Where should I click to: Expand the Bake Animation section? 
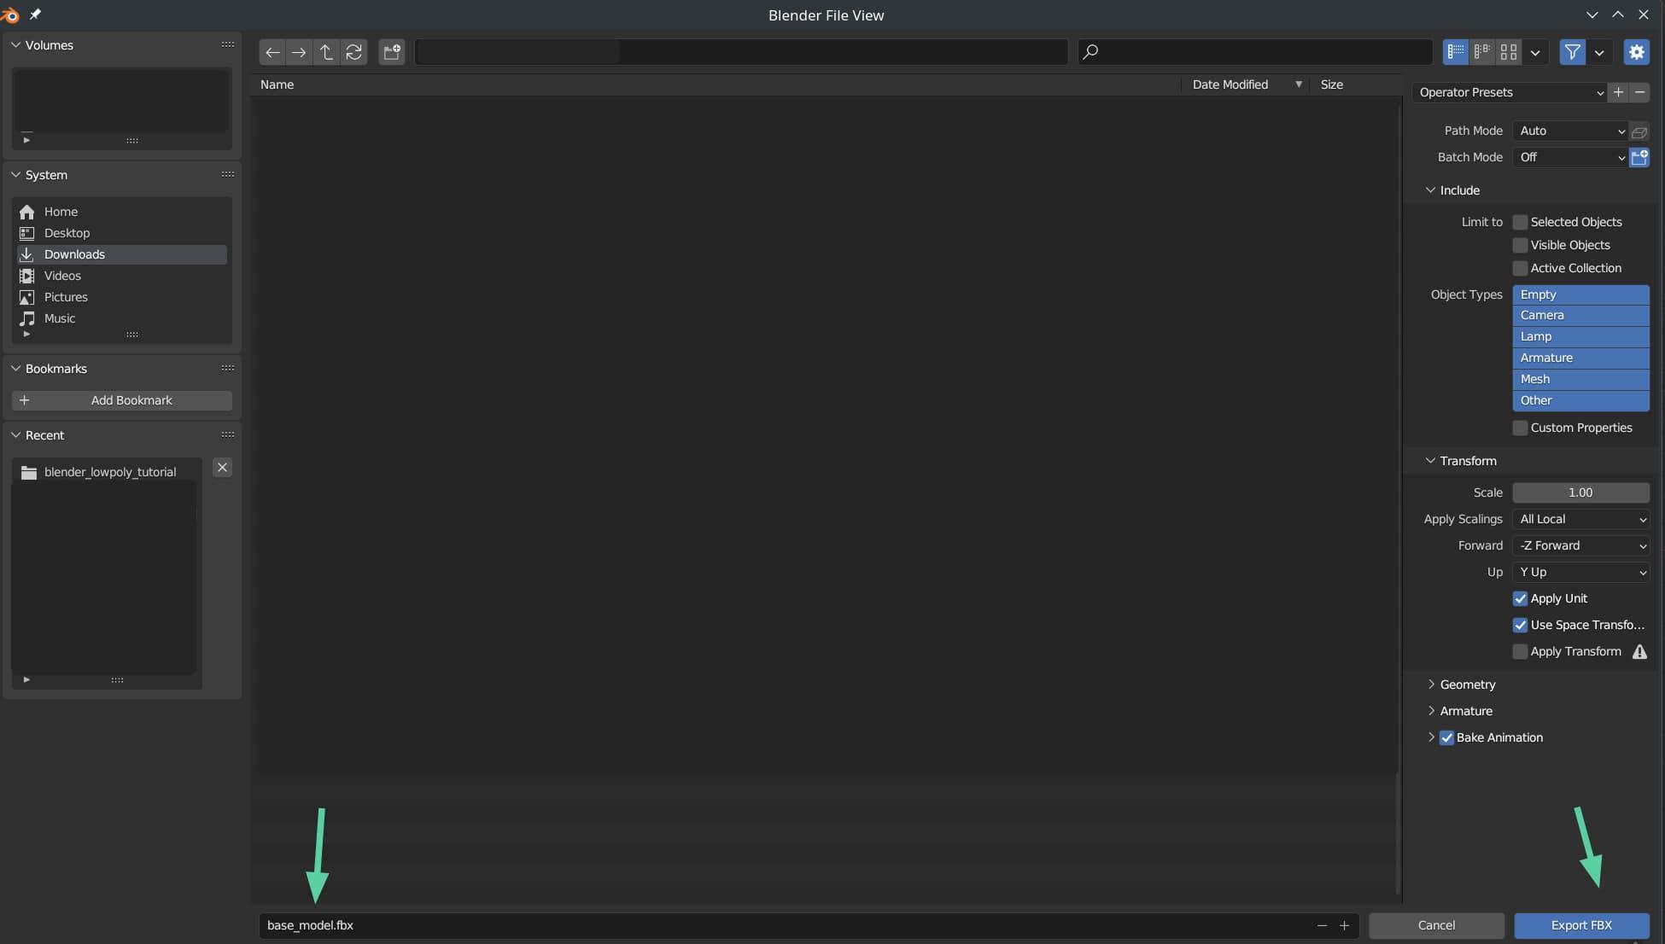pos(1431,737)
